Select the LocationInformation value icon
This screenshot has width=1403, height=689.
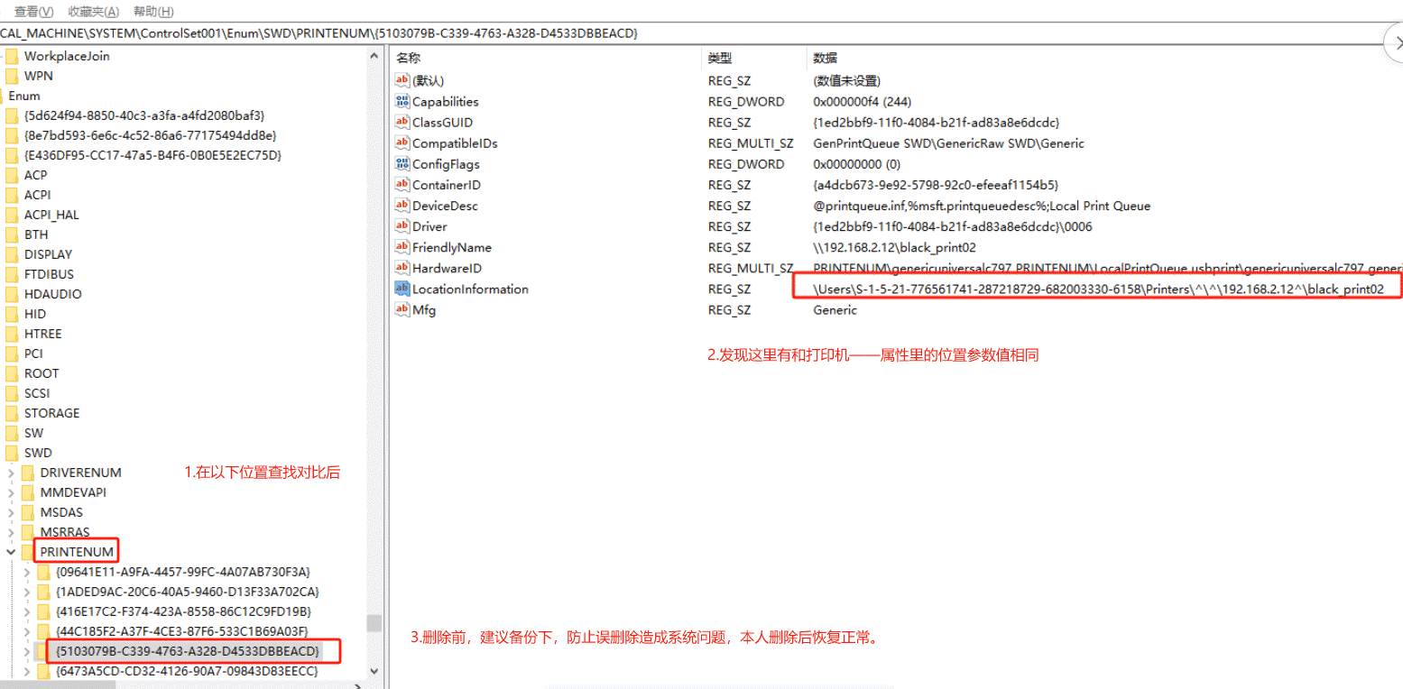tap(402, 289)
